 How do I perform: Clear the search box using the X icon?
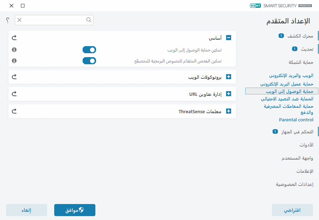[19, 20]
